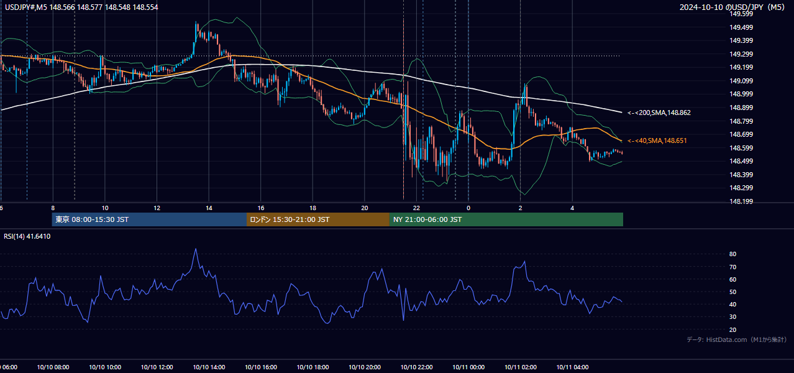Click price axis value 148.499
The height and width of the screenshot is (373, 794).
pos(741,161)
